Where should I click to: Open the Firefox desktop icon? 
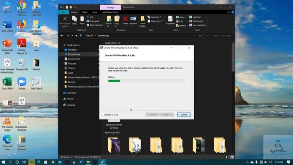tap(22, 24)
